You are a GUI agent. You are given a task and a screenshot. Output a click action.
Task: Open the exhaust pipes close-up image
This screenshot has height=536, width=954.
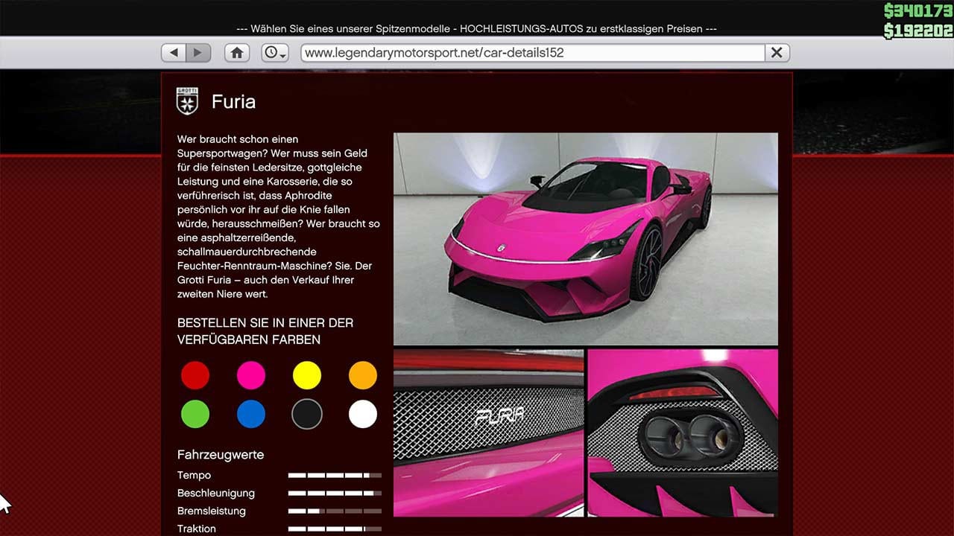click(682, 433)
